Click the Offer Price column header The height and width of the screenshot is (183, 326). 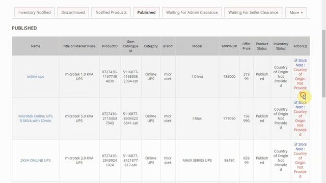[247, 46]
